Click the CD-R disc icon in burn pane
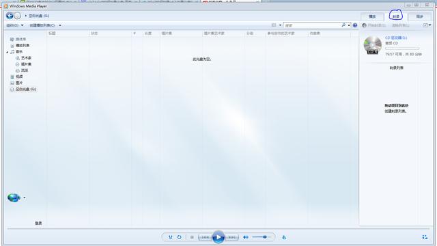 click(x=373, y=45)
